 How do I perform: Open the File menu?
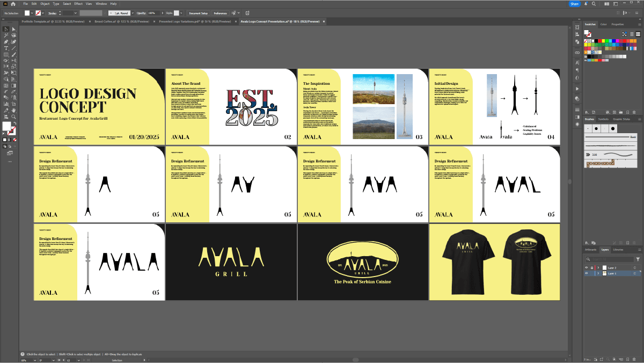[26, 4]
